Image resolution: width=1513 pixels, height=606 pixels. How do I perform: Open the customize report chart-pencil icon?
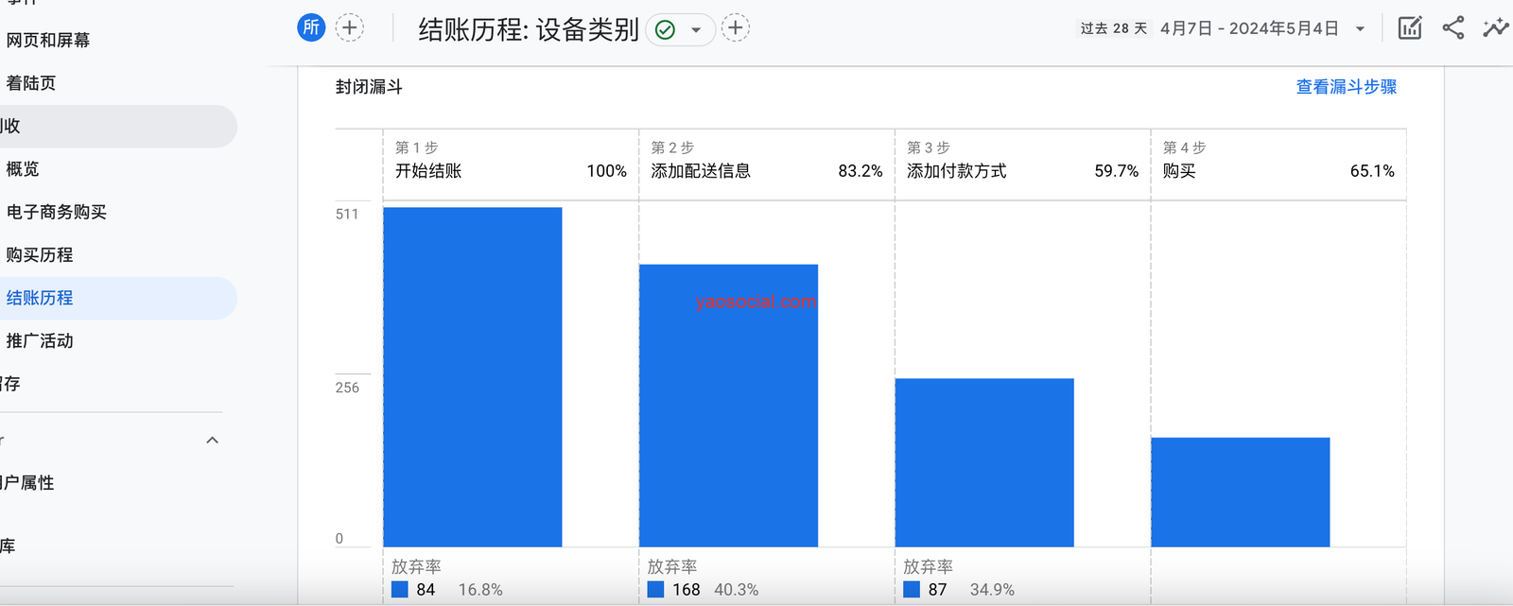(1409, 28)
